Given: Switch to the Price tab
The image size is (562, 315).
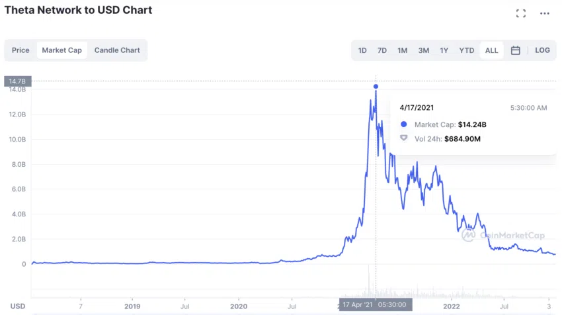Looking at the screenshot, I should pos(20,50).
